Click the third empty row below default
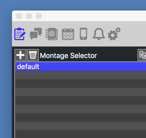This screenshot has height=138, width=146. point(80,92)
